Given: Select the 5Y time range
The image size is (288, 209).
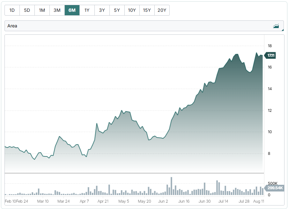Looking at the screenshot, I should coord(117,10).
